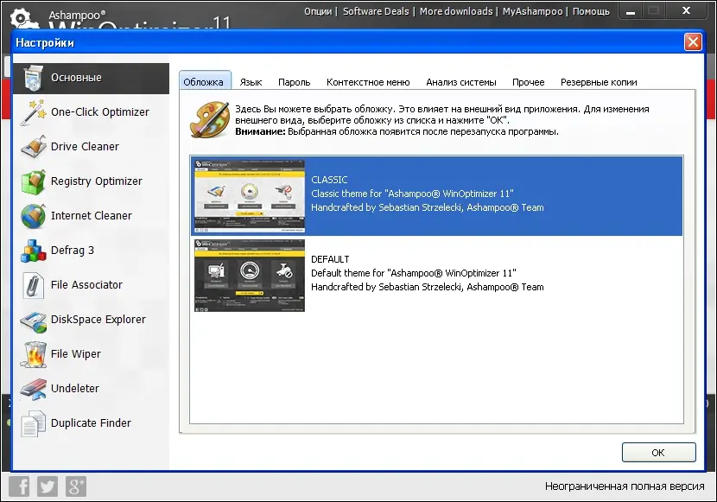The width and height of the screenshot is (717, 502).
Task: Open the Пароль tab
Action: coord(294,82)
